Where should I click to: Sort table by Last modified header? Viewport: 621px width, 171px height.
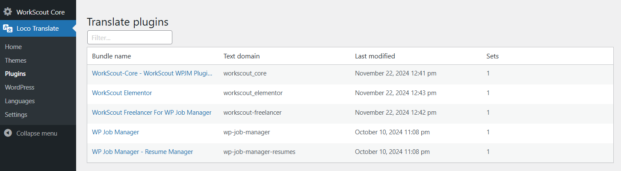click(375, 56)
